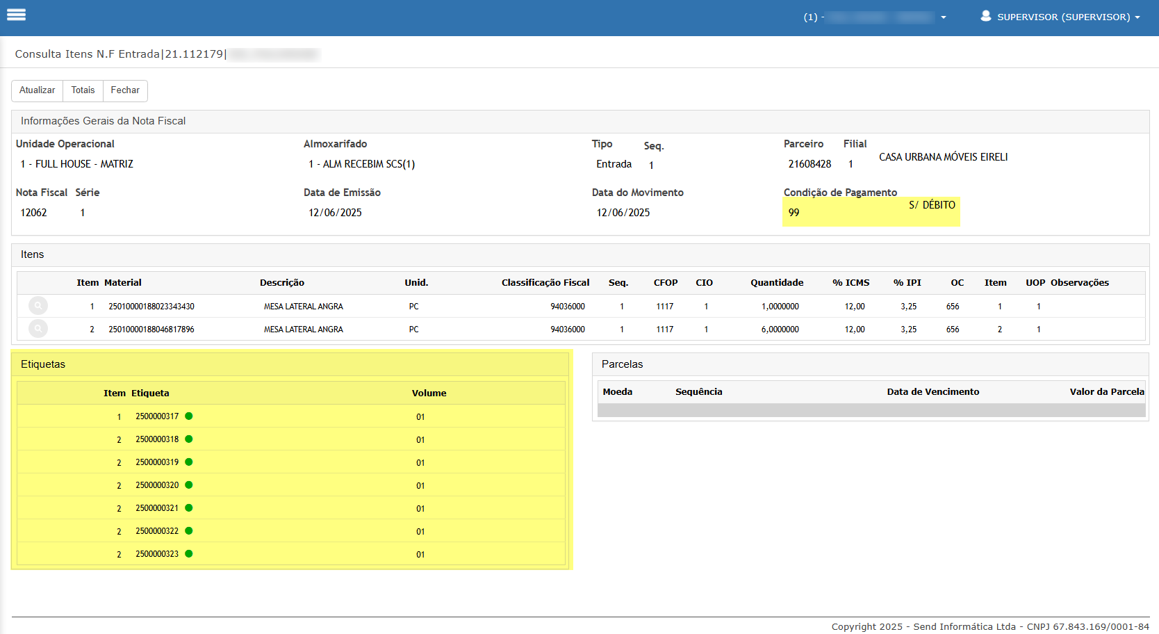Click the Atualizar button
Viewport: 1159px width, 634px height.
38,90
